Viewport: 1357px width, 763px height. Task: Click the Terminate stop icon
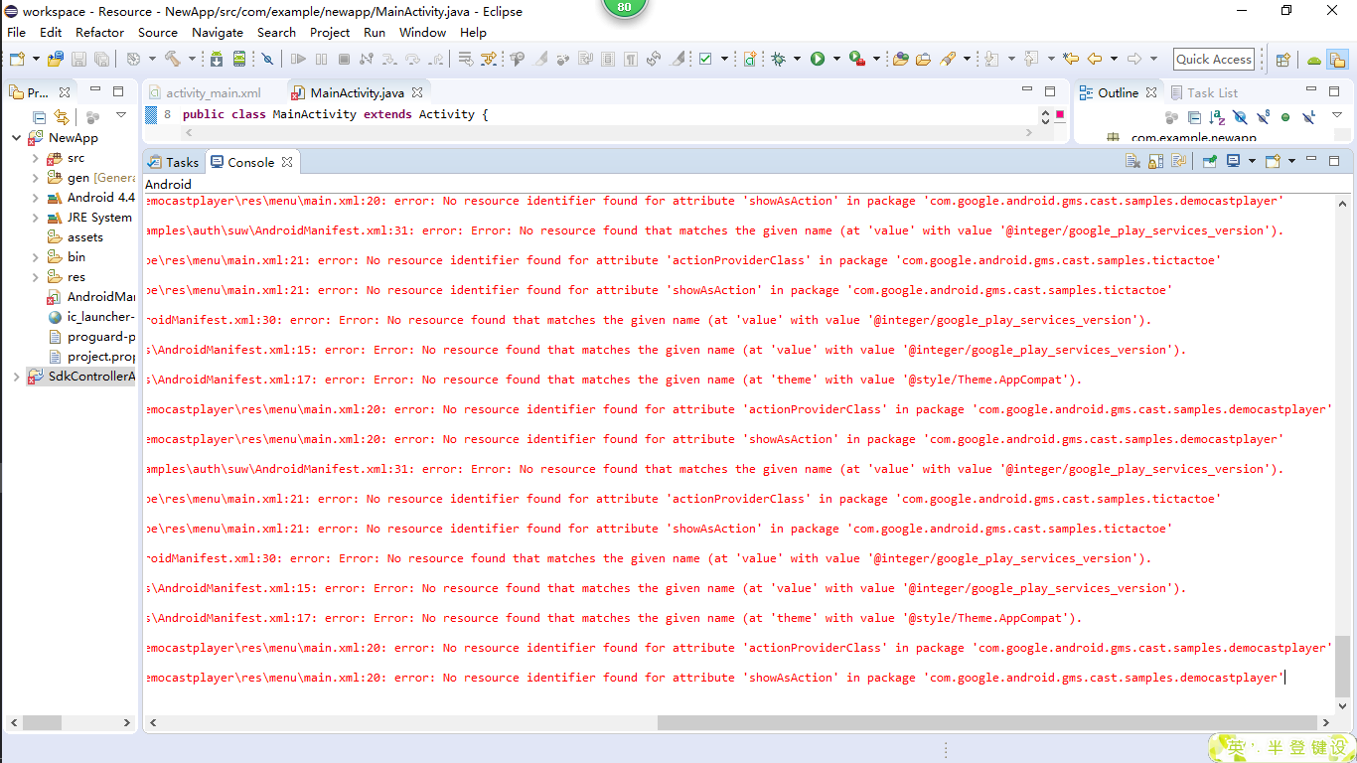[x=344, y=59]
